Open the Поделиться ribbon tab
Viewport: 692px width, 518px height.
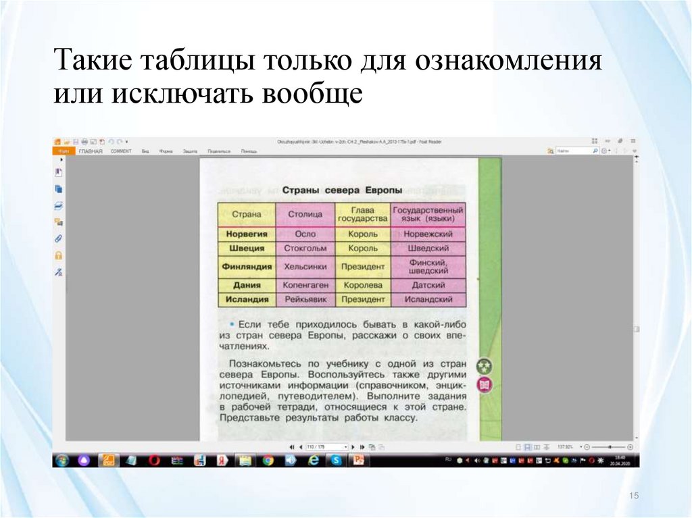219,151
